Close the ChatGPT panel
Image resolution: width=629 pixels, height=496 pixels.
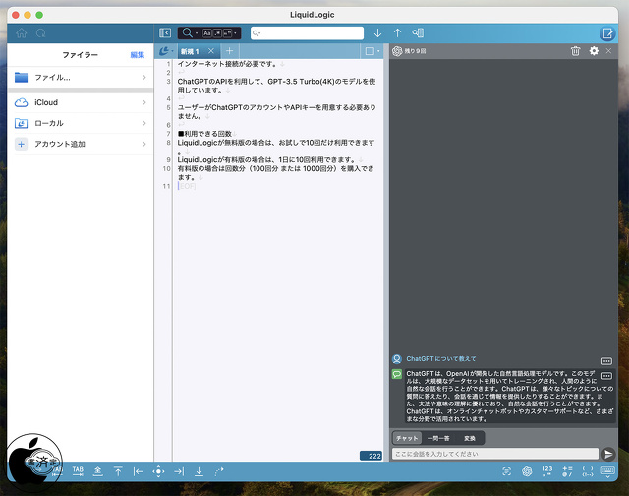pyautogui.click(x=608, y=50)
